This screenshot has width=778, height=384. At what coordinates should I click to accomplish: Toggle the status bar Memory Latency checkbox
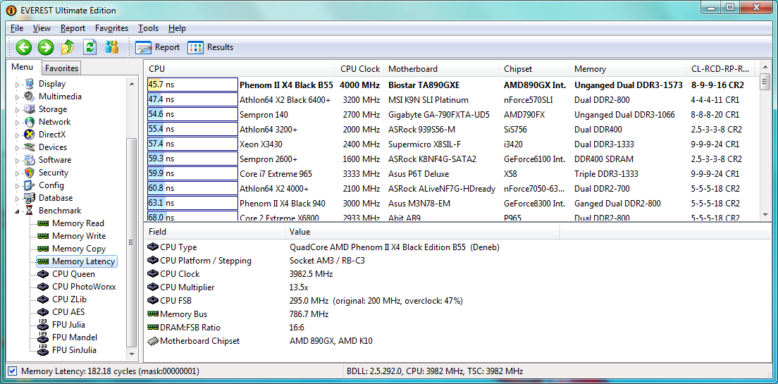point(13,371)
